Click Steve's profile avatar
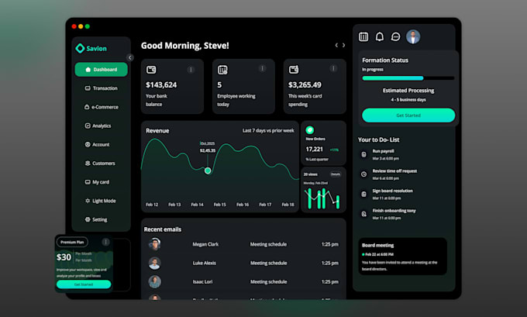Viewport: 527px width, 317px height. (413, 36)
